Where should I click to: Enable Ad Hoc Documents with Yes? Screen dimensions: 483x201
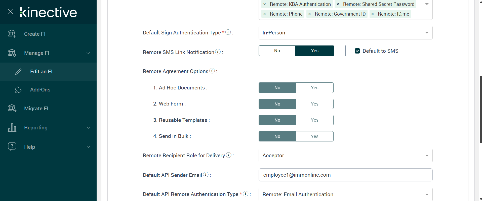tap(314, 88)
